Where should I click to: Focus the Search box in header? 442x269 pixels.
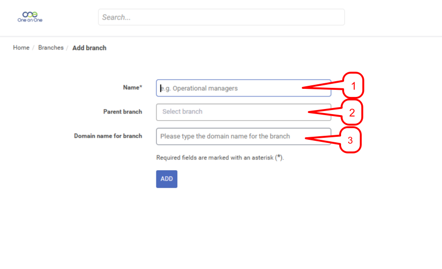[x=221, y=17]
